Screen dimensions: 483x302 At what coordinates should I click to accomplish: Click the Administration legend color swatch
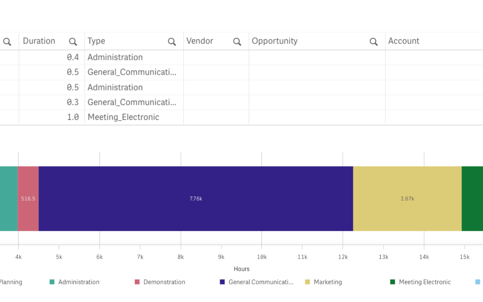(x=52, y=282)
